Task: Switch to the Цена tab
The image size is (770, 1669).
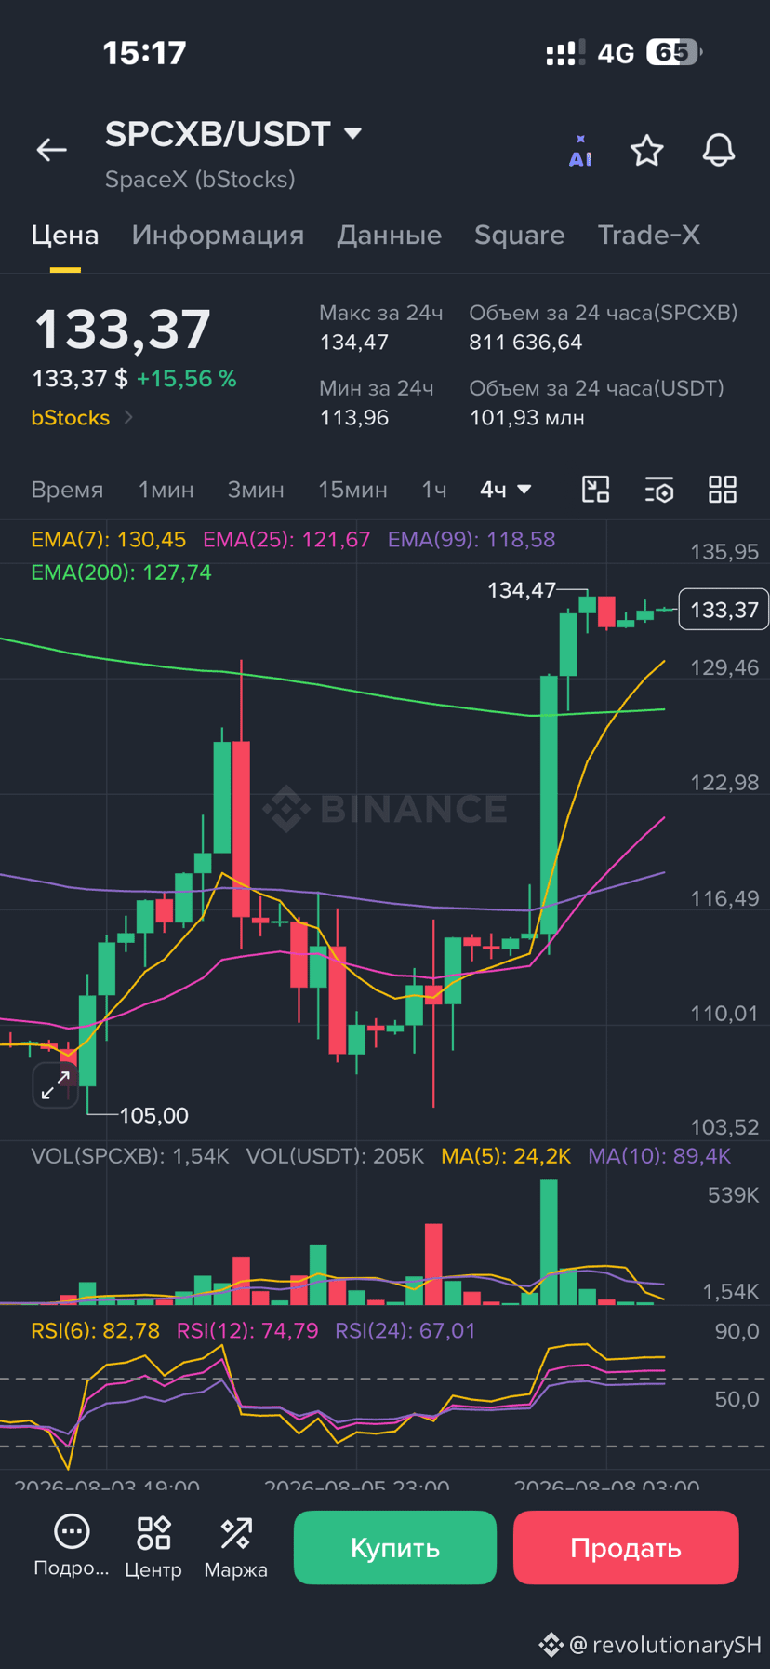Action: (x=65, y=236)
